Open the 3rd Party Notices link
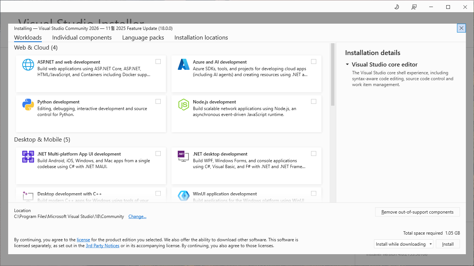Viewport: 474px width, 266px height. pyautogui.click(x=103, y=246)
